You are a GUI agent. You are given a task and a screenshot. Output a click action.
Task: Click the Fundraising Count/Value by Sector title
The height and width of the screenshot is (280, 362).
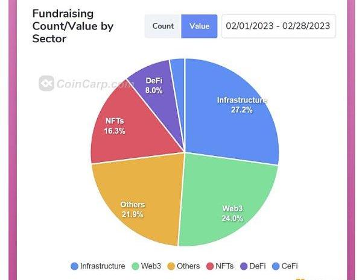[72, 26]
